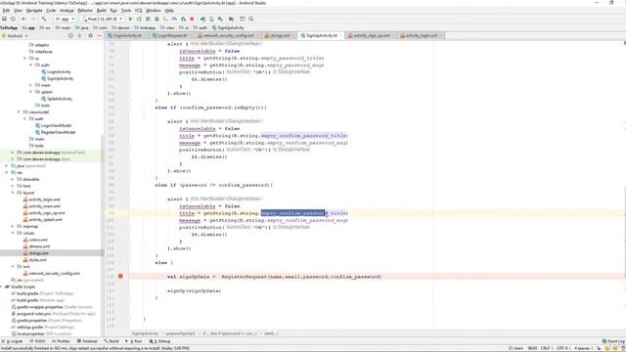The image size is (626, 352).
Task: Click the green Run app icon
Action: pos(130,19)
